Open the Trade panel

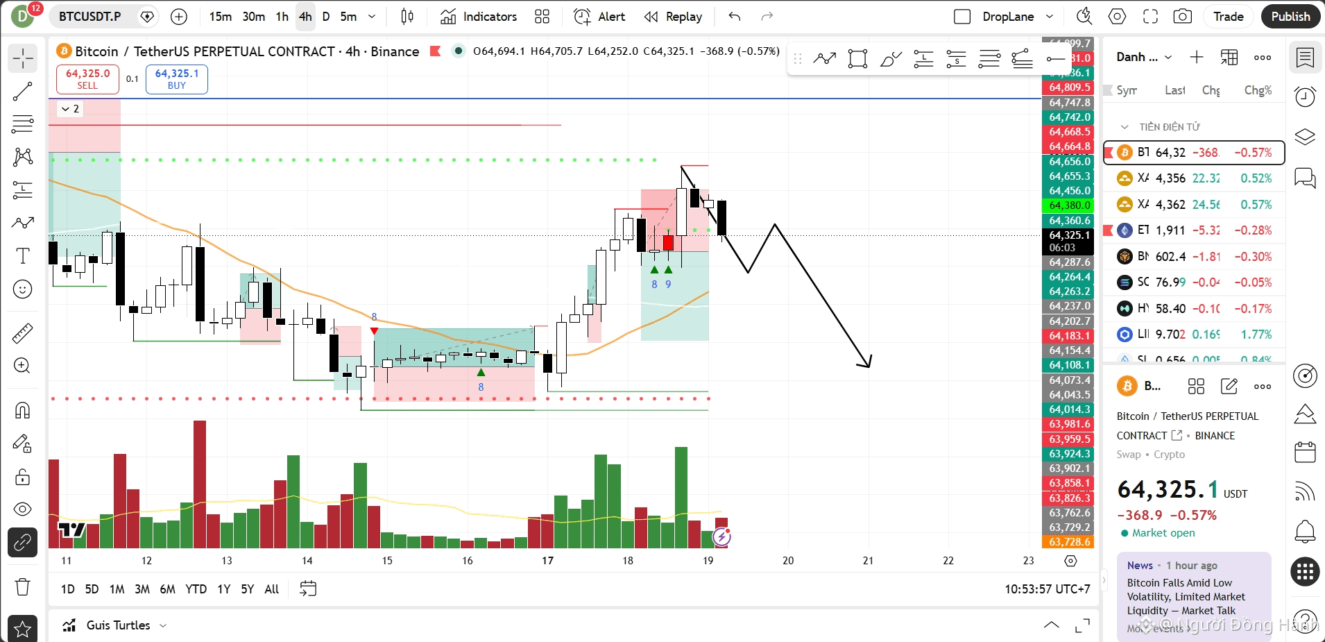point(1228,17)
